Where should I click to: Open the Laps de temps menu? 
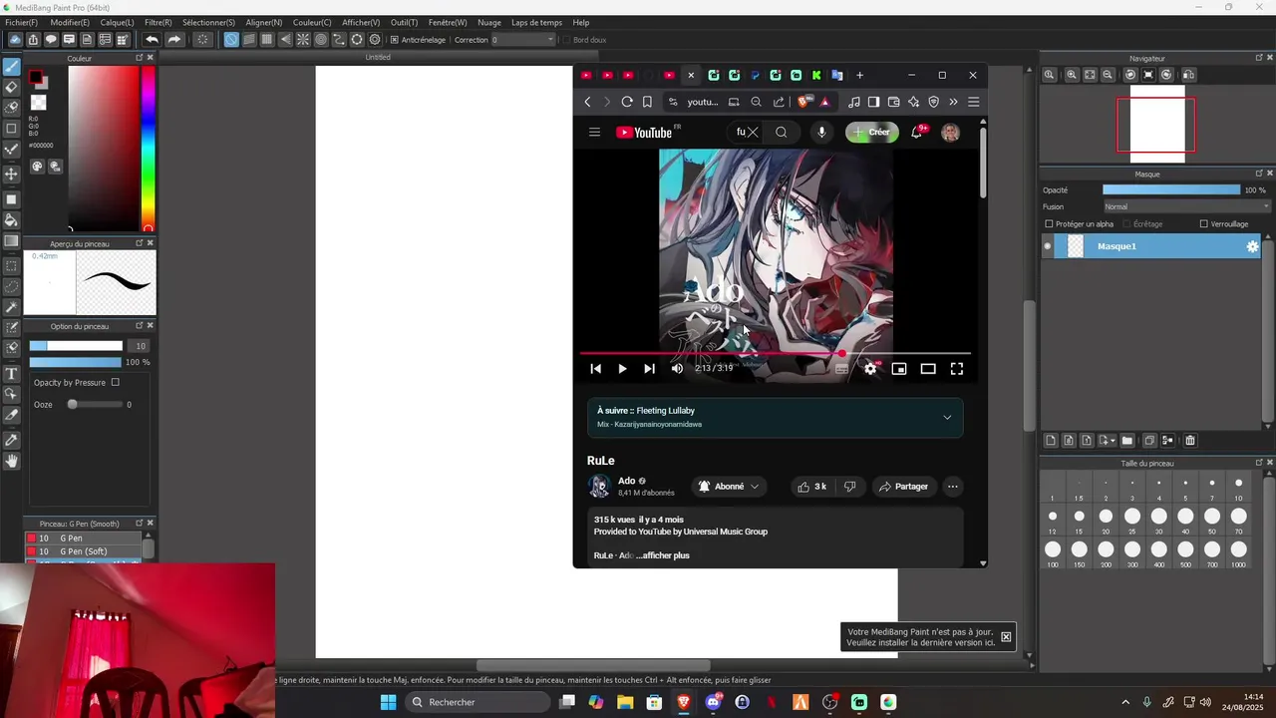tap(536, 22)
